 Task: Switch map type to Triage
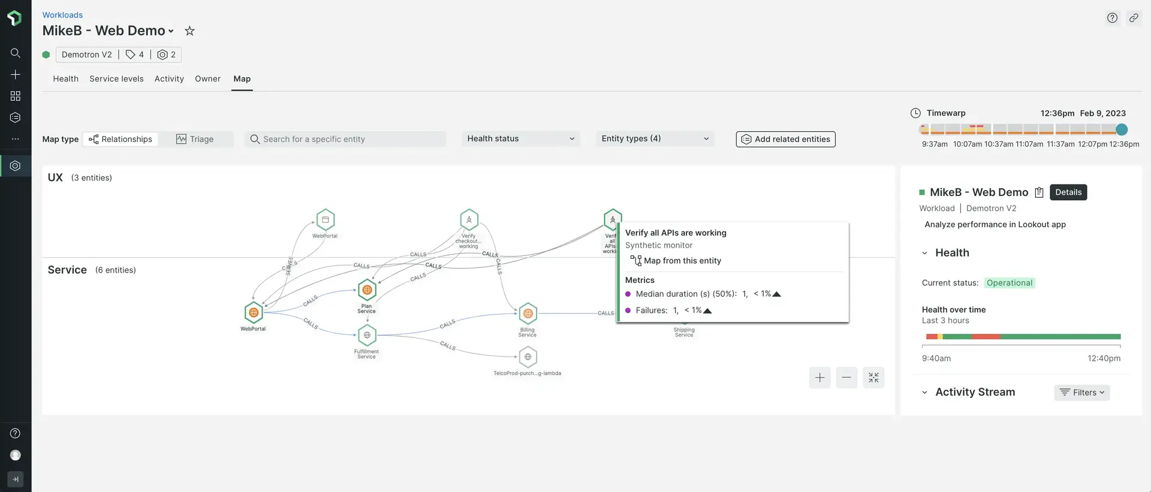click(x=195, y=139)
